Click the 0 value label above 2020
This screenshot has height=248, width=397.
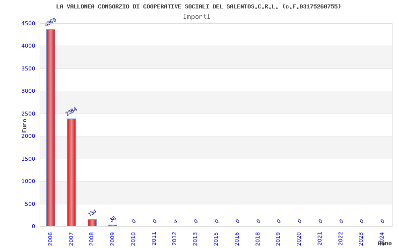(299, 221)
